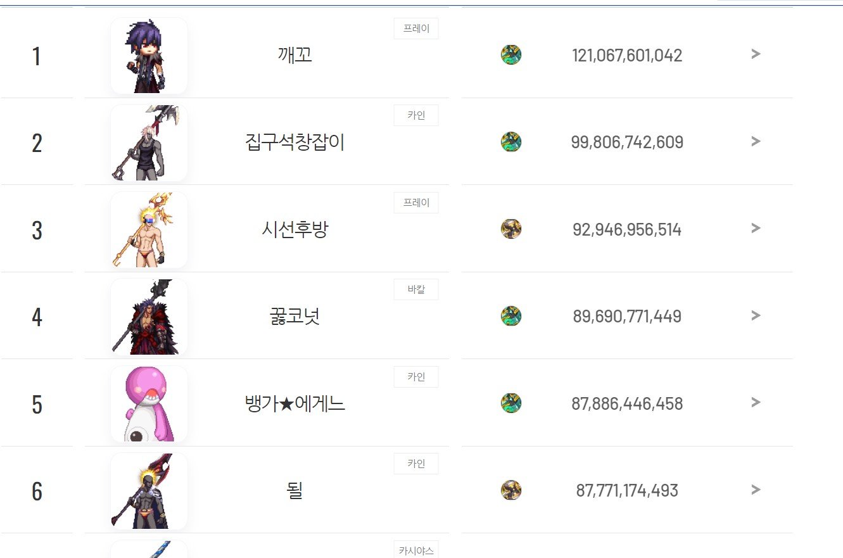Click the pink creature avatar of 뱅가★에게느
The width and height of the screenshot is (843, 558).
coord(149,403)
